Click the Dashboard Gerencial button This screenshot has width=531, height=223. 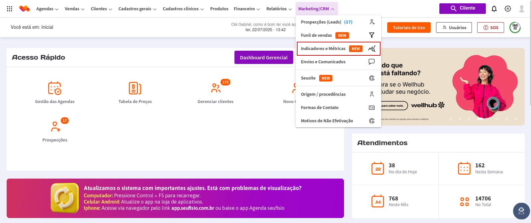[264, 58]
